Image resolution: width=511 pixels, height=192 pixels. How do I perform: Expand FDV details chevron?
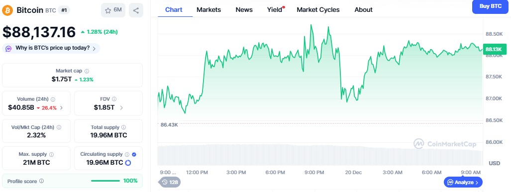click(121, 108)
